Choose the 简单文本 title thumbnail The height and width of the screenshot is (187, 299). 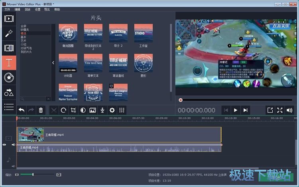93,63
